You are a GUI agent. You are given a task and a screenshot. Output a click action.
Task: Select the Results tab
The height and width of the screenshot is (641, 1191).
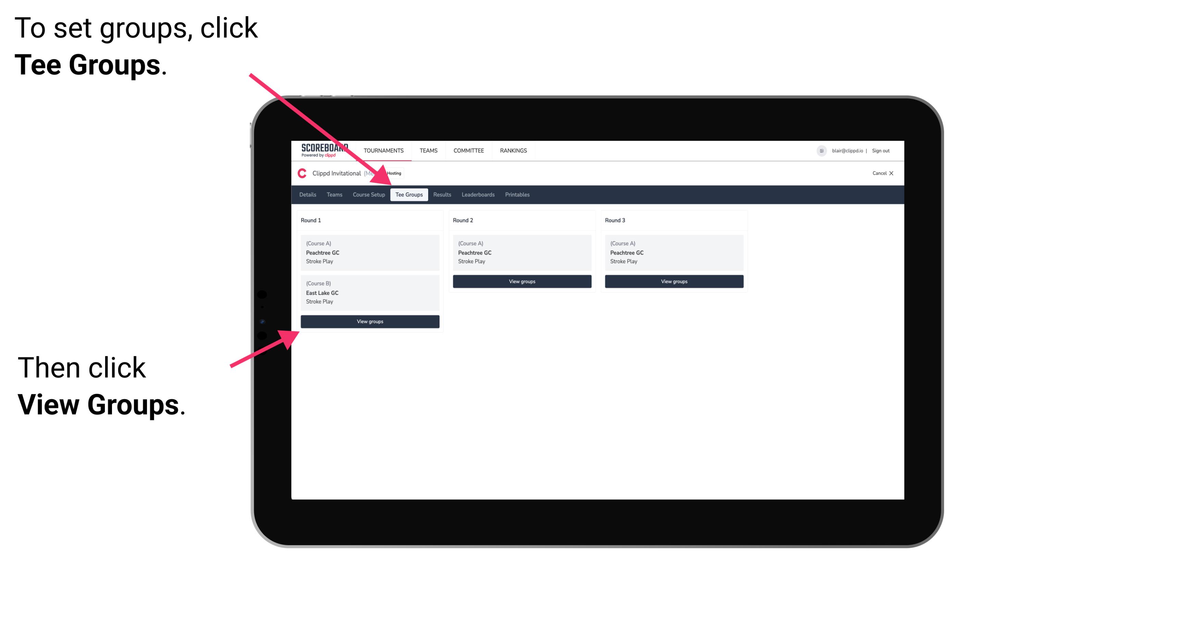(x=441, y=194)
